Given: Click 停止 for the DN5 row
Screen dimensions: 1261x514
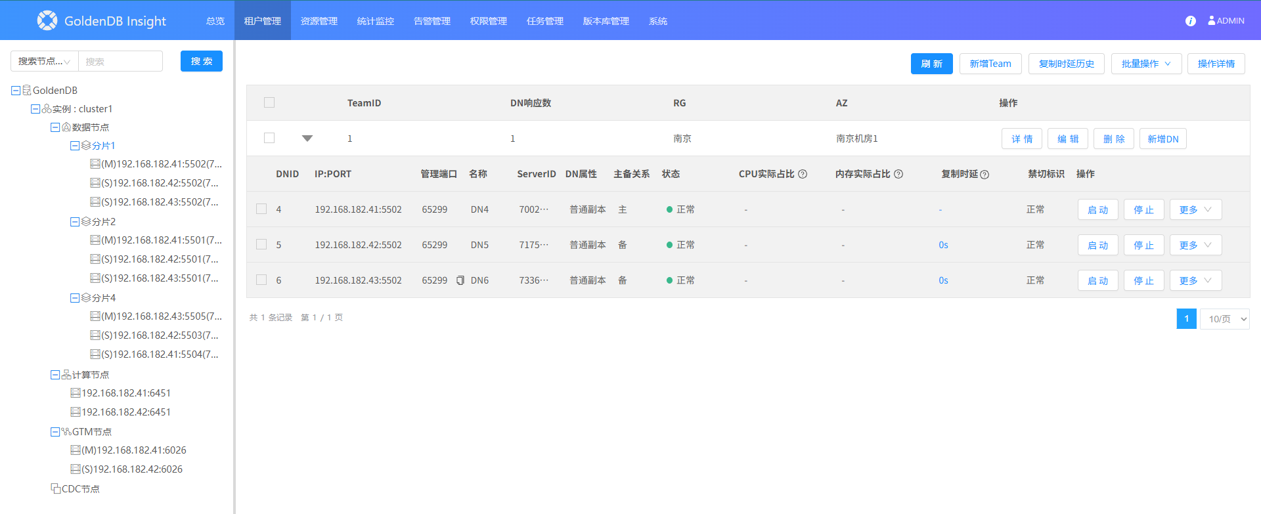Looking at the screenshot, I should tap(1143, 245).
